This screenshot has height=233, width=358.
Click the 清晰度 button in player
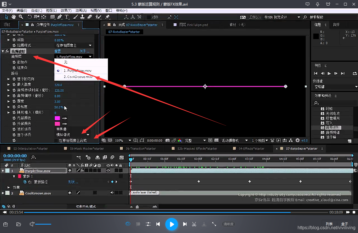pos(228,224)
